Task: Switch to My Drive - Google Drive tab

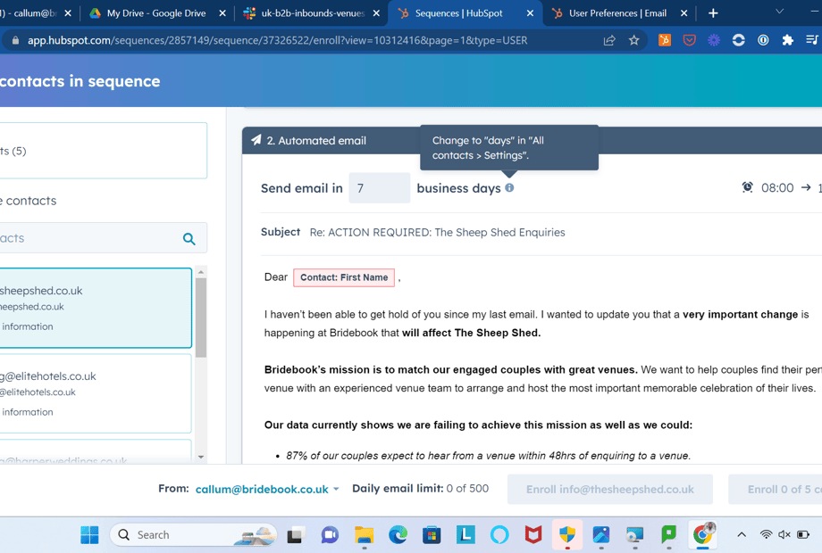Action: pyautogui.click(x=156, y=13)
